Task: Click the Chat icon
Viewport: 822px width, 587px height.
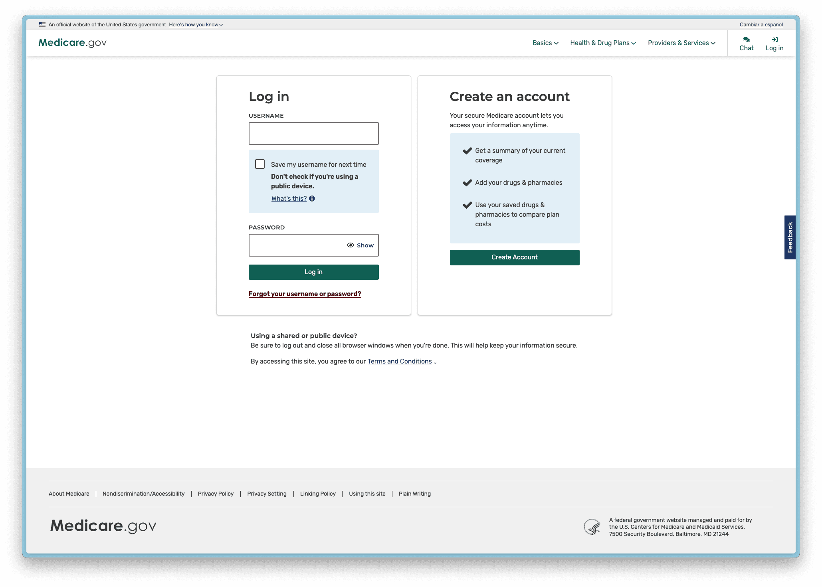Action: 745,40
